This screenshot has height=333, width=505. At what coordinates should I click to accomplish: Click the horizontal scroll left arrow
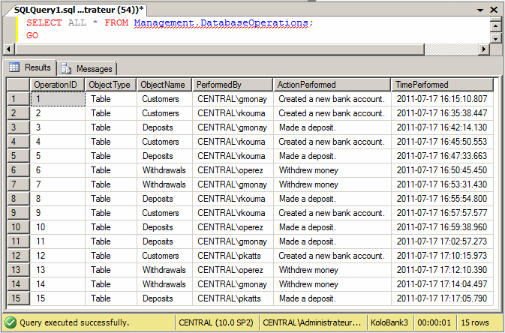(9, 49)
